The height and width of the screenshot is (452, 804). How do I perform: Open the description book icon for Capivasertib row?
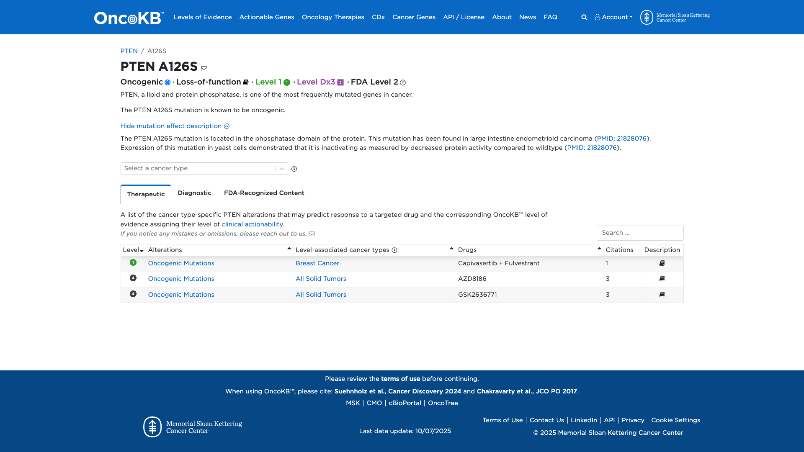coord(662,263)
